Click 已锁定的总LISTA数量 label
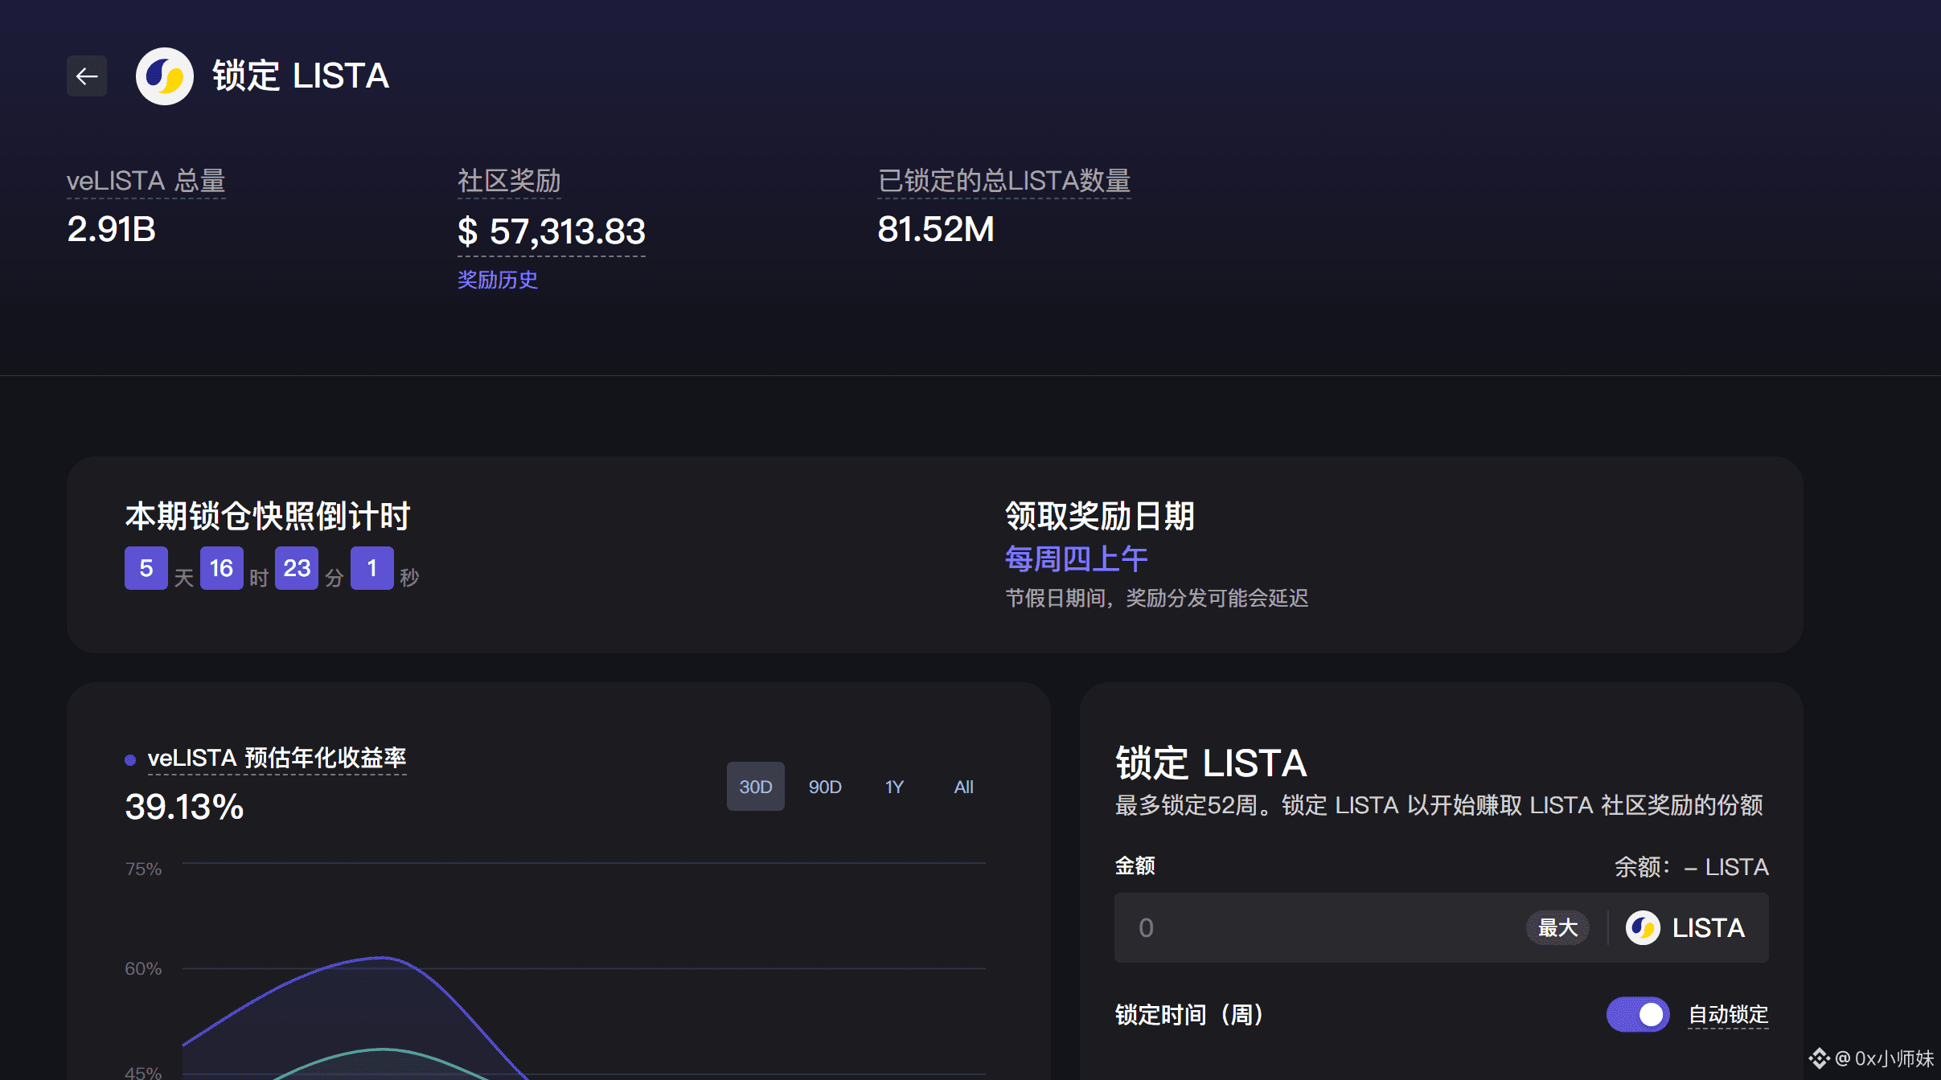 pos(1003,181)
